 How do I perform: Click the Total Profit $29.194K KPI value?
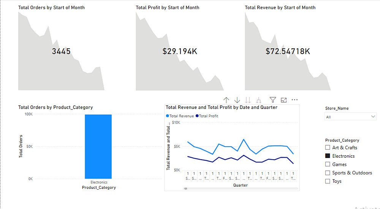180,51
